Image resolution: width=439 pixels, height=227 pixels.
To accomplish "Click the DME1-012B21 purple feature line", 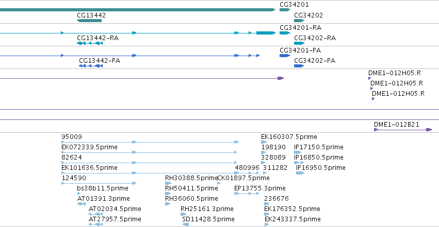I will (403, 130).
